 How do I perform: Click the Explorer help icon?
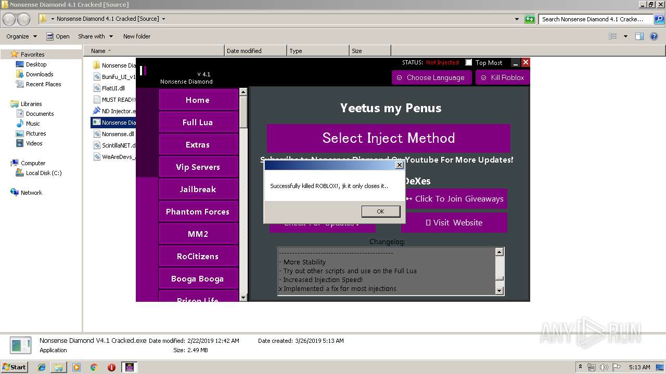(655, 36)
